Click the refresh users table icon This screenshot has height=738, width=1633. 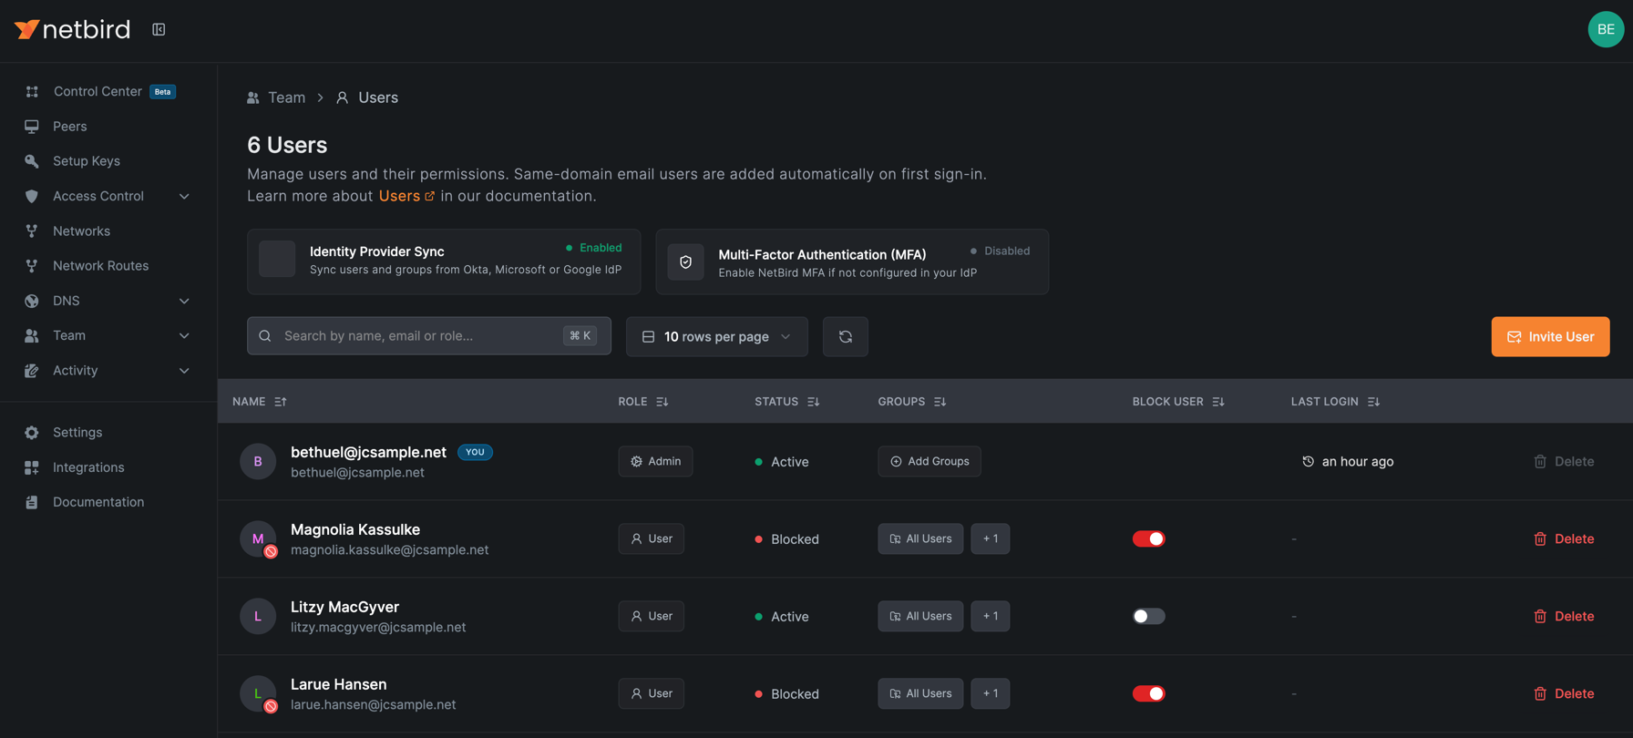point(845,336)
